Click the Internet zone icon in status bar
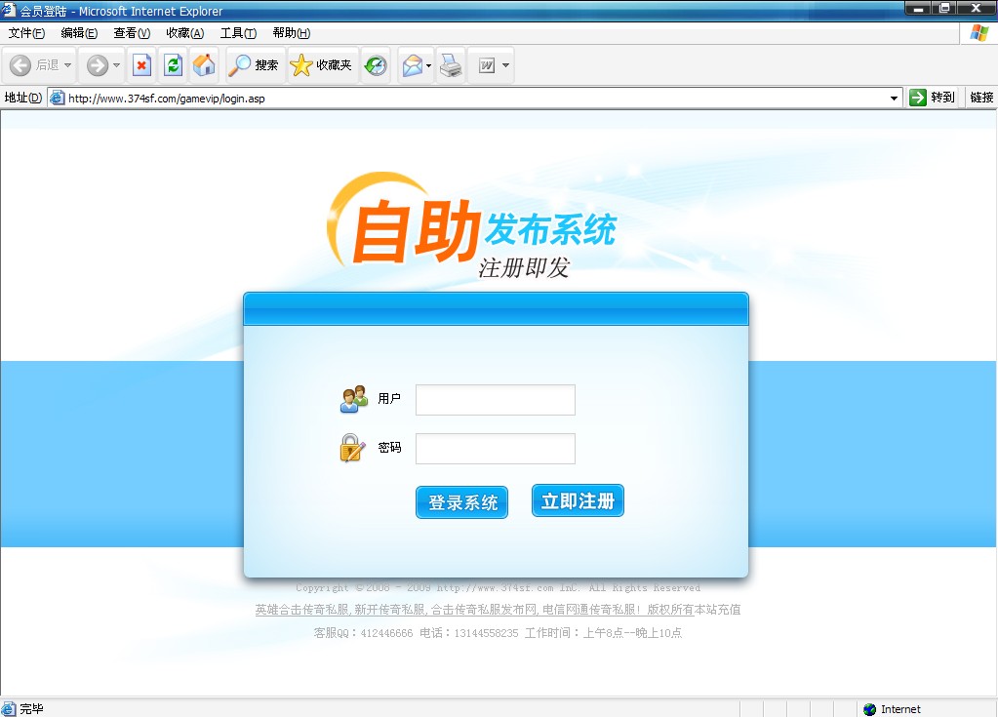 [x=868, y=708]
